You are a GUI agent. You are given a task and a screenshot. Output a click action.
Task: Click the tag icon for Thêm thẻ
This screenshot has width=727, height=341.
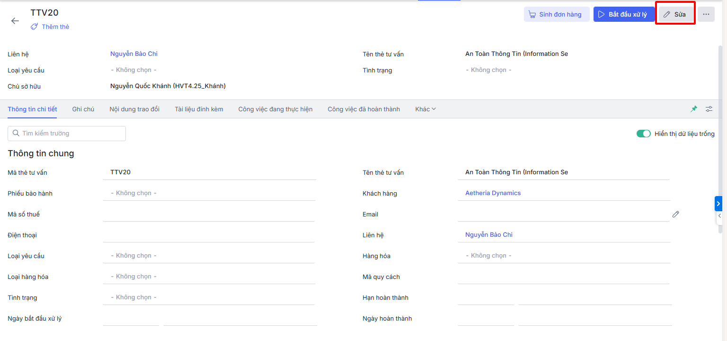point(34,27)
